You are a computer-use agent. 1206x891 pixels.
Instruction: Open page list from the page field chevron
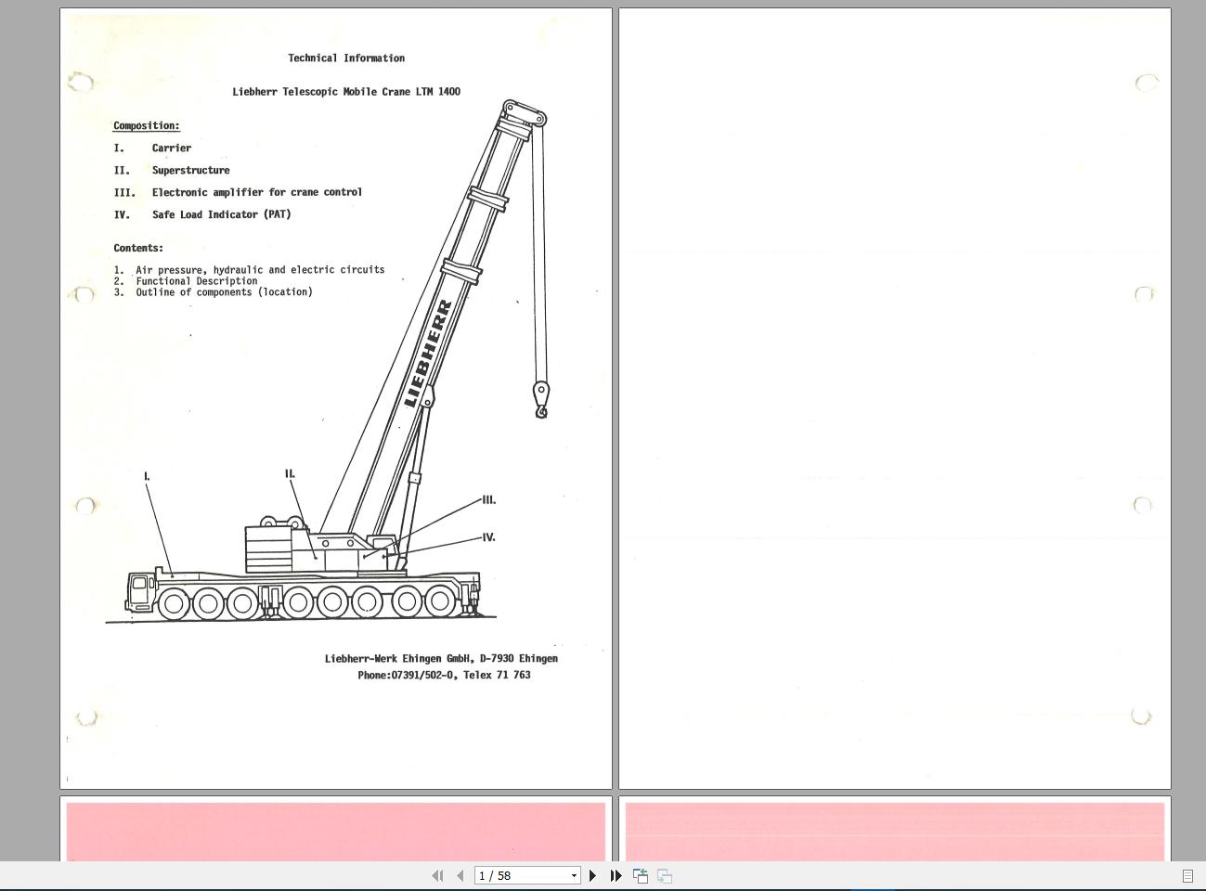[573, 875]
